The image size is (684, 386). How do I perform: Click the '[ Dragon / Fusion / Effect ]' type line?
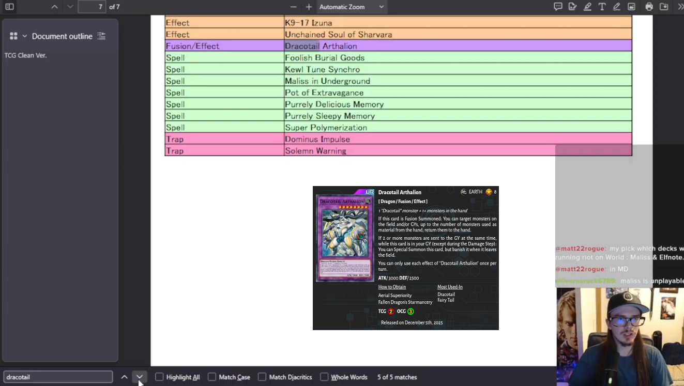403,202
